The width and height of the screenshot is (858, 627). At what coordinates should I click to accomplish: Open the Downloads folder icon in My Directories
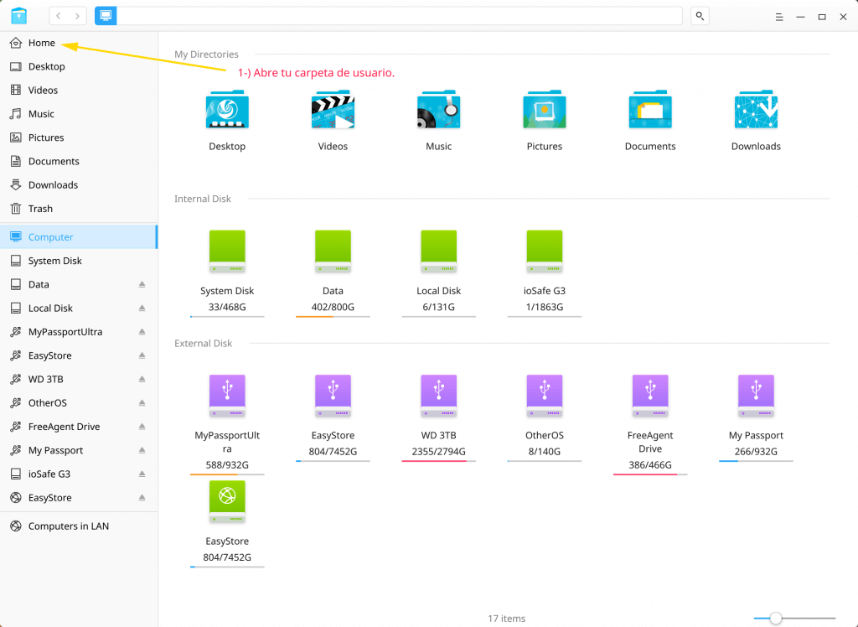click(756, 111)
